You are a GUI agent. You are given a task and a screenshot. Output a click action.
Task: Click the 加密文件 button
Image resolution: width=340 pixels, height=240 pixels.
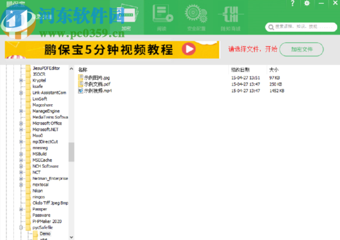pyautogui.click(x=302, y=49)
